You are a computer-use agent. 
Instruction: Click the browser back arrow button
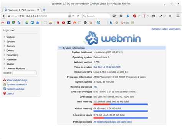(x=4, y=16)
